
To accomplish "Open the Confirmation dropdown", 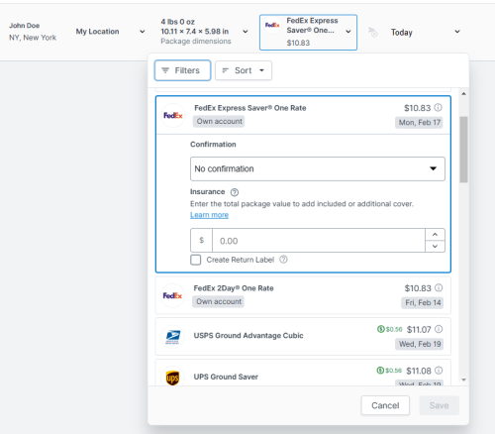I will point(318,168).
